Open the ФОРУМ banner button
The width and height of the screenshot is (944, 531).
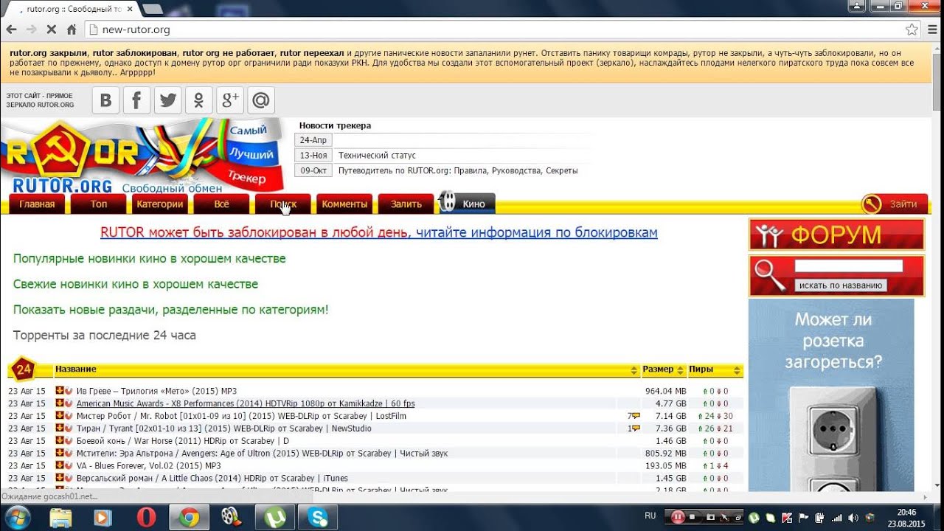pyautogui.click(x=836, y=235)
